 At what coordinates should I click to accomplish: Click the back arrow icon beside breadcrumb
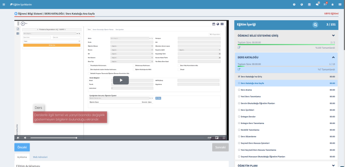pyautogui.click(x=16, y=14)
